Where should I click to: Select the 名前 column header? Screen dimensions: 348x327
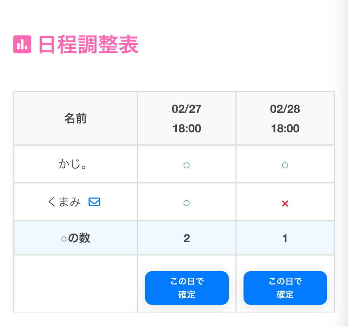pos(75,119)
